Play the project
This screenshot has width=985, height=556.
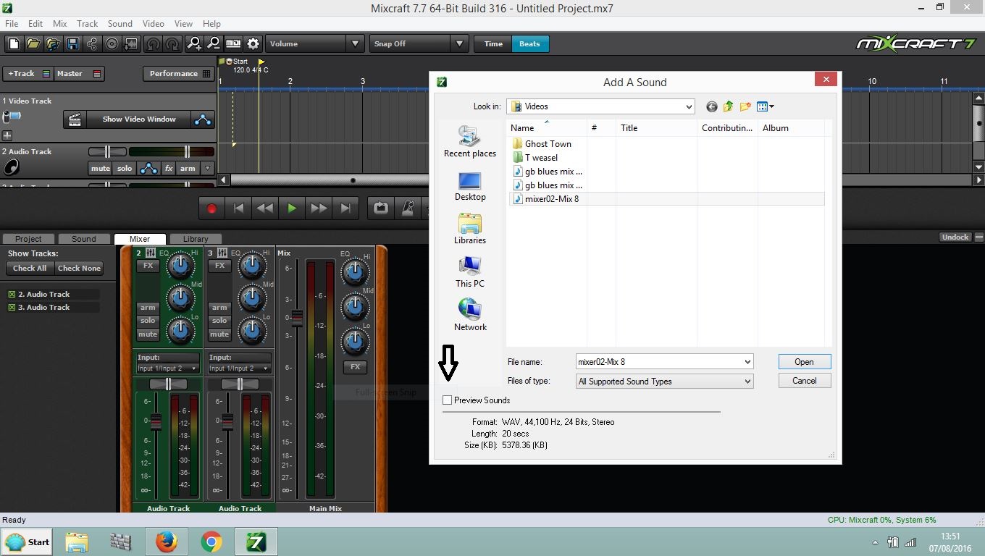click(x=292, y=208)
